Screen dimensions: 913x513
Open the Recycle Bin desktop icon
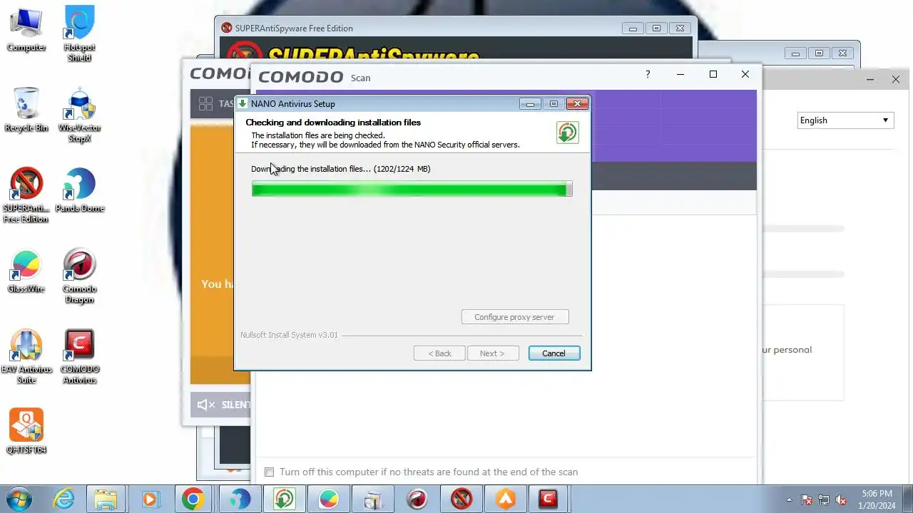26,110
